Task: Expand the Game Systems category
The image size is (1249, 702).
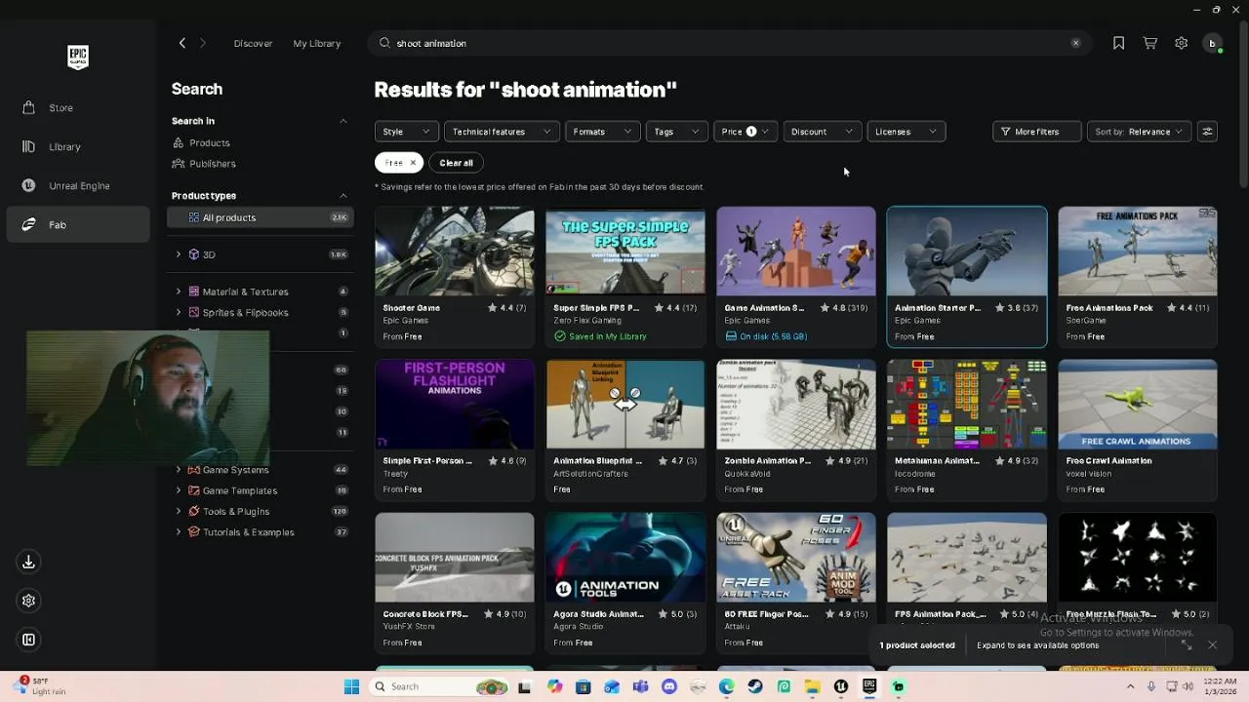Action: click(178, 470)
